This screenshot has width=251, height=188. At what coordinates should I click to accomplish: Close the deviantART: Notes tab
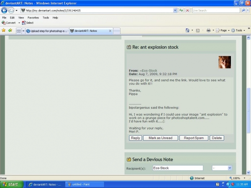click(110, 31)
